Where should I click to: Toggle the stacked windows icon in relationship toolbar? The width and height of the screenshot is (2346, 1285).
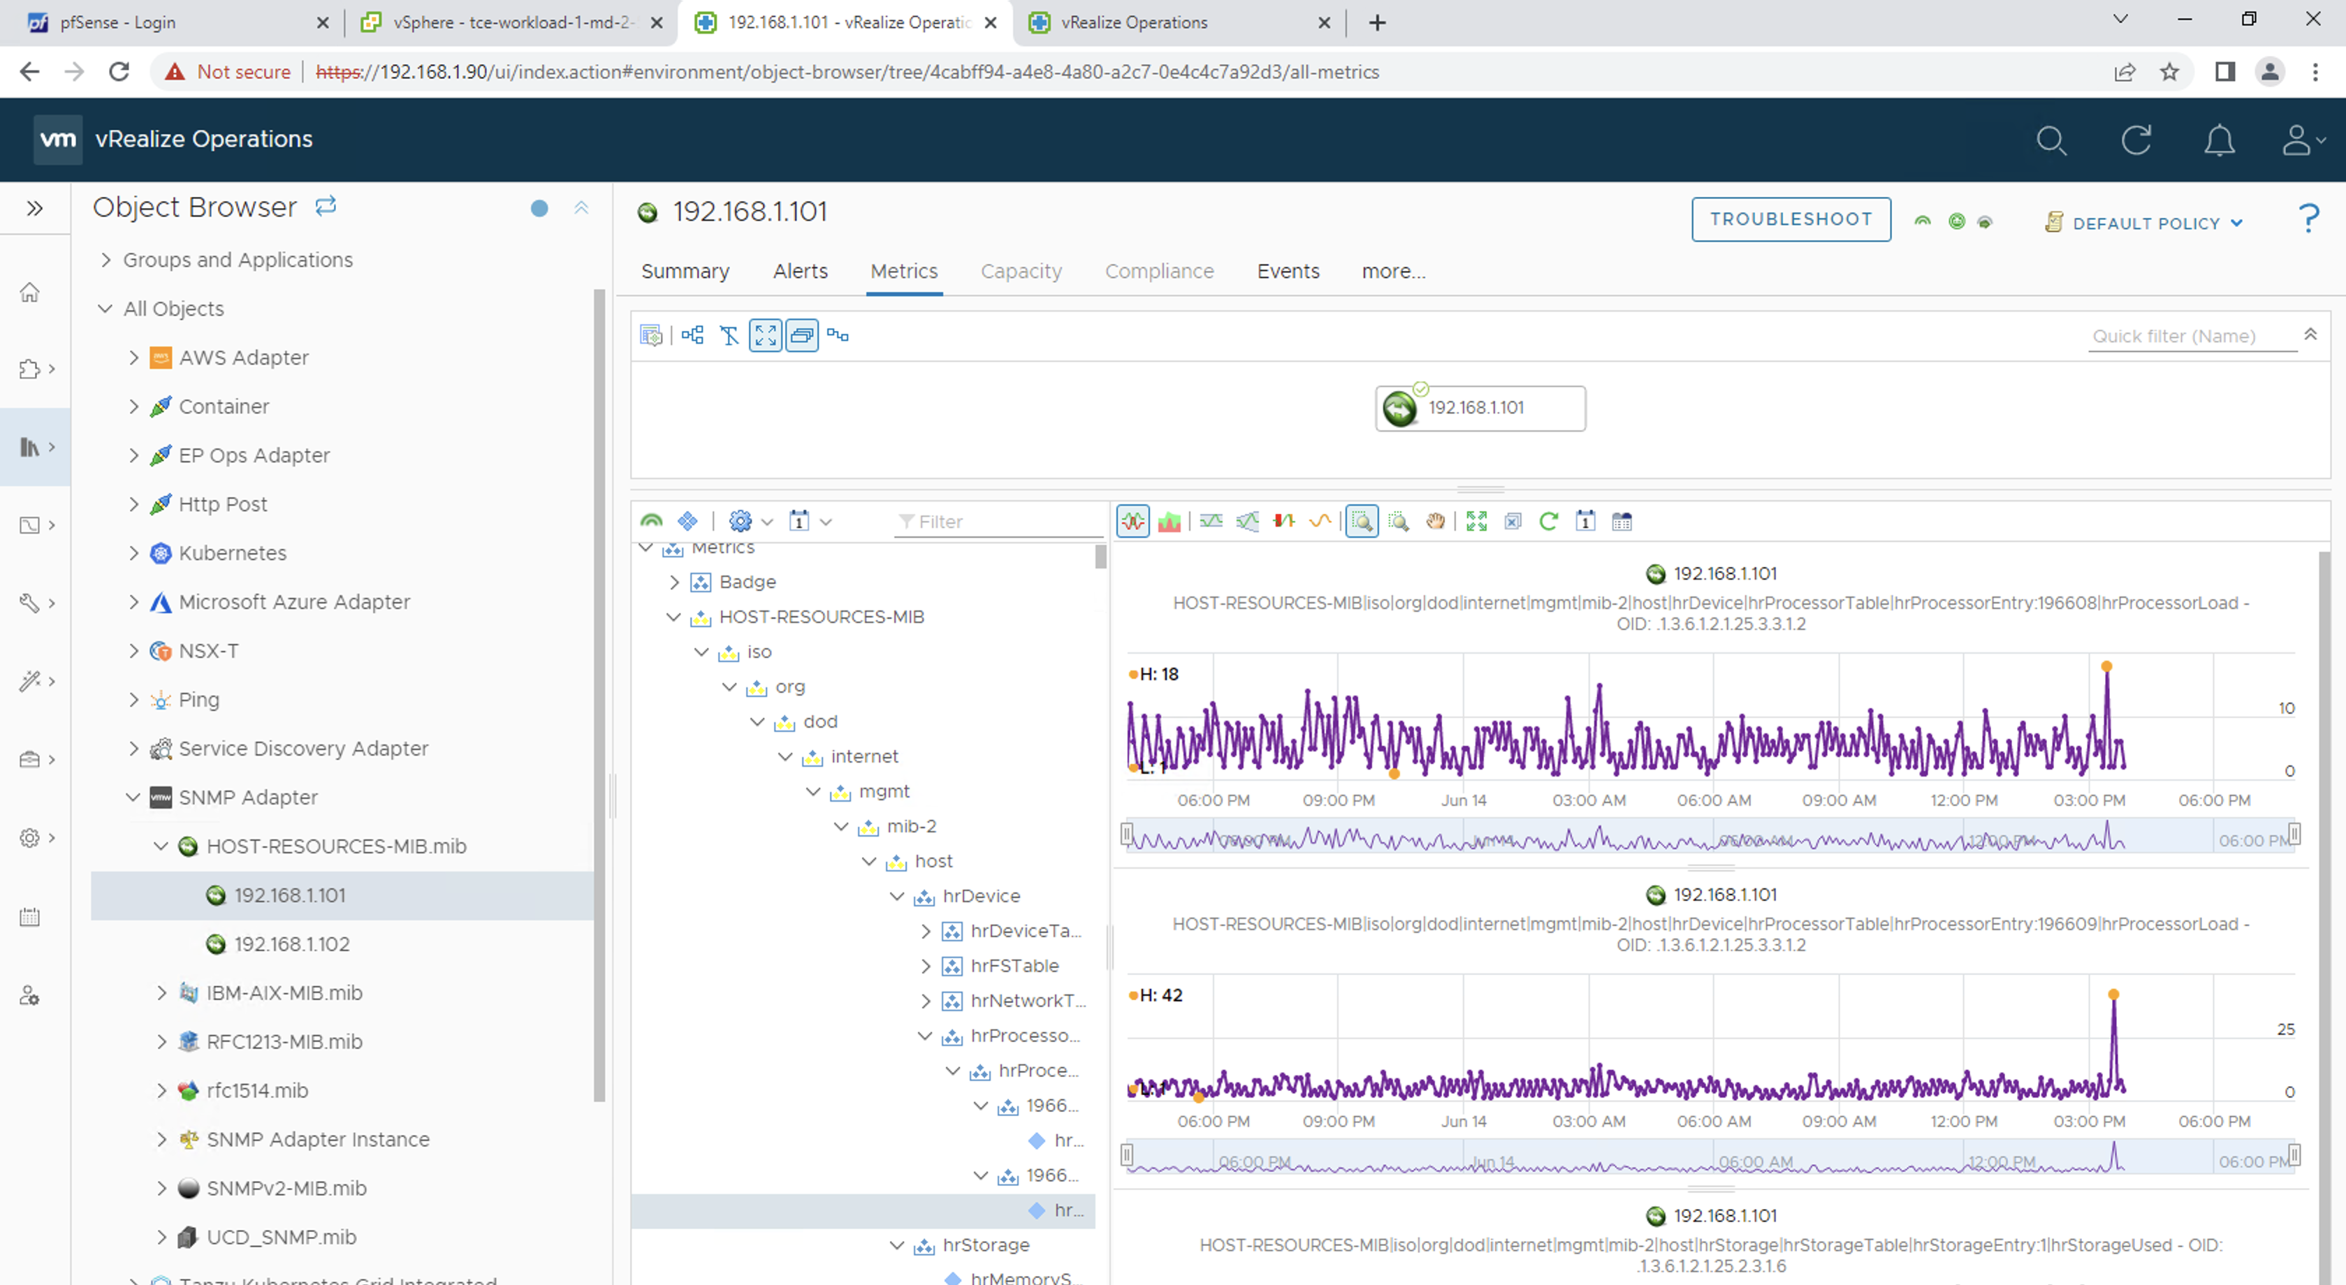coord(801,336)
